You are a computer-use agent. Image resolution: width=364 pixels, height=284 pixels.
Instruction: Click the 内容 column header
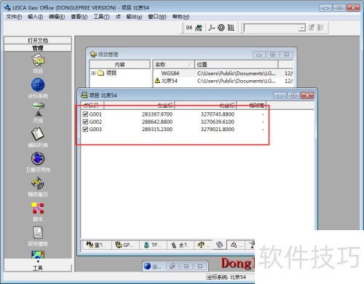coord(119,64)
